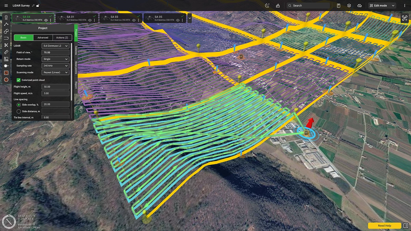Switch to Actions (2) tab
Viewport: 411px width, 231px height.
coord(62,38)
